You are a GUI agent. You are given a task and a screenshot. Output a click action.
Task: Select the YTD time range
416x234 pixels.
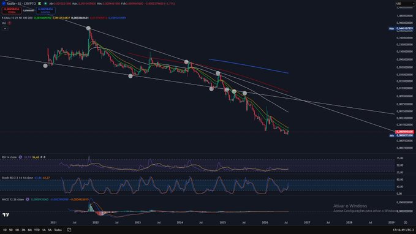pyautogui.click(x=37, y=230)
